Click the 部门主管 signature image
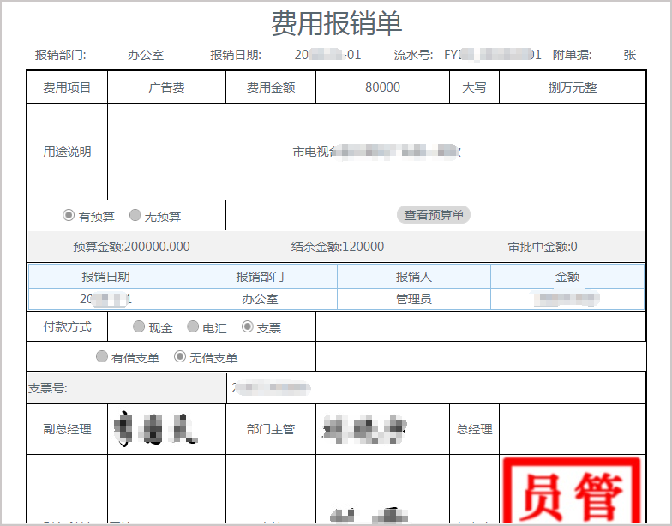The width and height of the screenshot is (672, 526). [x=364, y=428]
